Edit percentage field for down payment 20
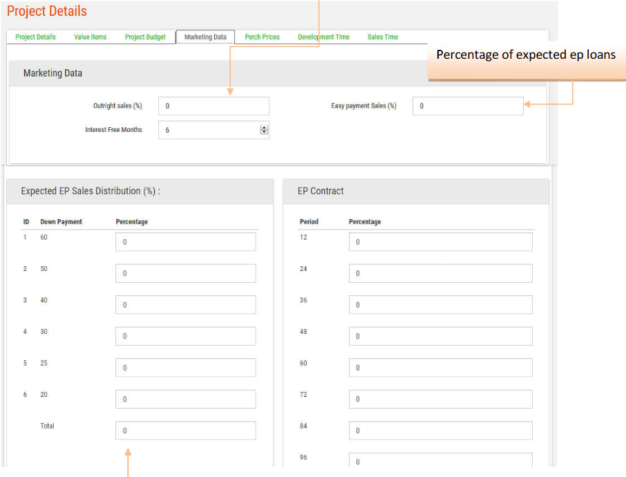The width and height of the screenshot is (626, 477). coord(185,399)
